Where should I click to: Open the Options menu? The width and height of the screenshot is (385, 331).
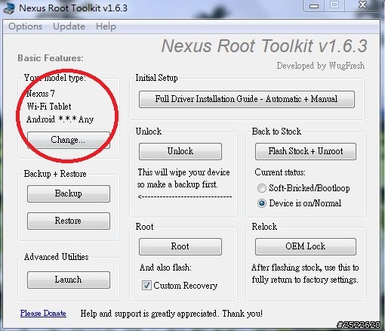(x=25, y=26)
